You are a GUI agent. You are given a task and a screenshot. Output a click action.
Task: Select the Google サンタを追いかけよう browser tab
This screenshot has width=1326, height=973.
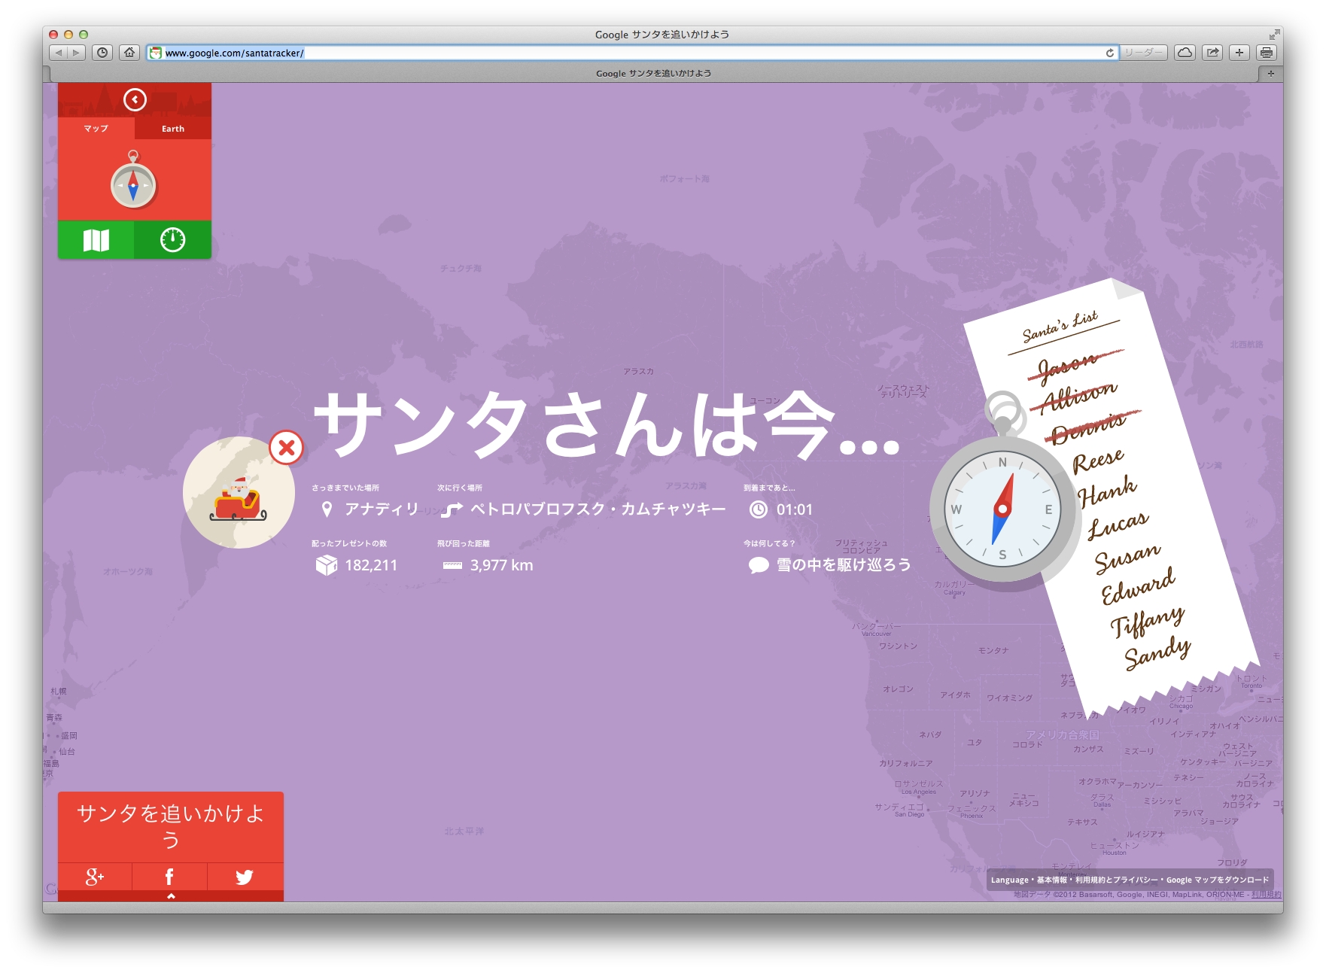653,73
